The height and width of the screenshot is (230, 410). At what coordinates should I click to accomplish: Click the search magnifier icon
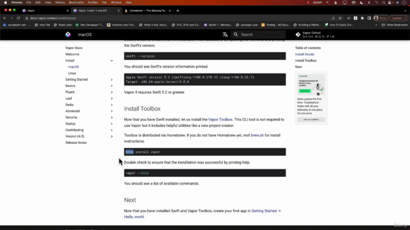tap(236, 34)
